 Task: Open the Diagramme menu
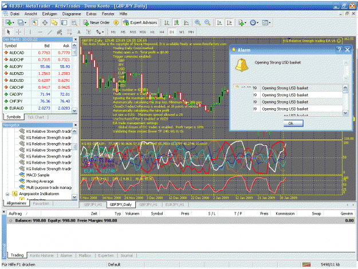72,14
